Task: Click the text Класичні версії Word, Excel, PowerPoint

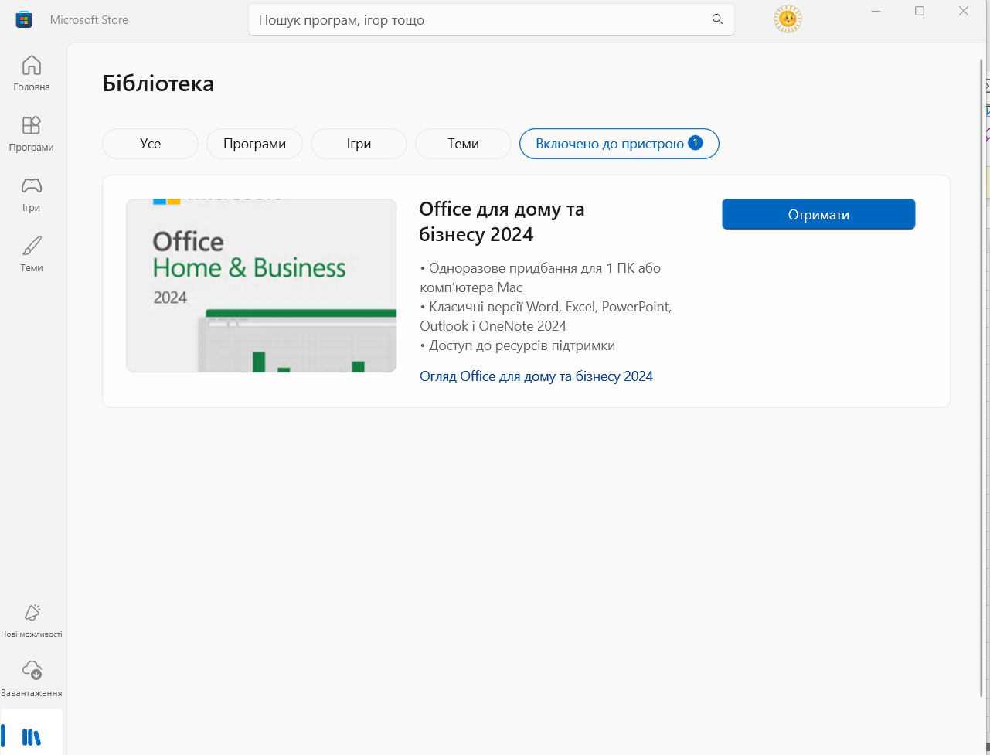Action: [550, 307]
